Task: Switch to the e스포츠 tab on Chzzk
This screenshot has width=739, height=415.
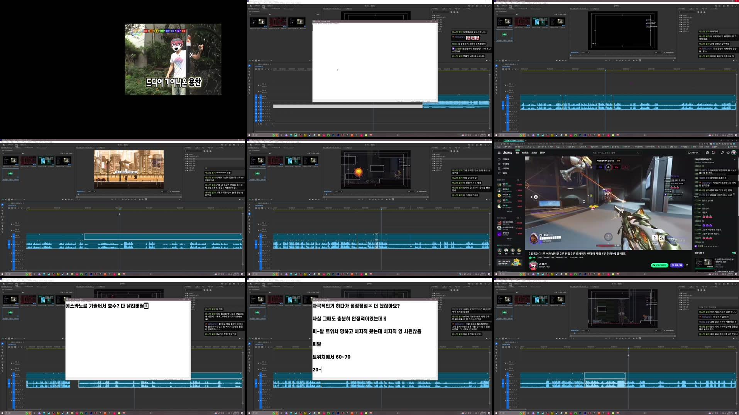Action: pyautogui.click(x=525, y=152)
